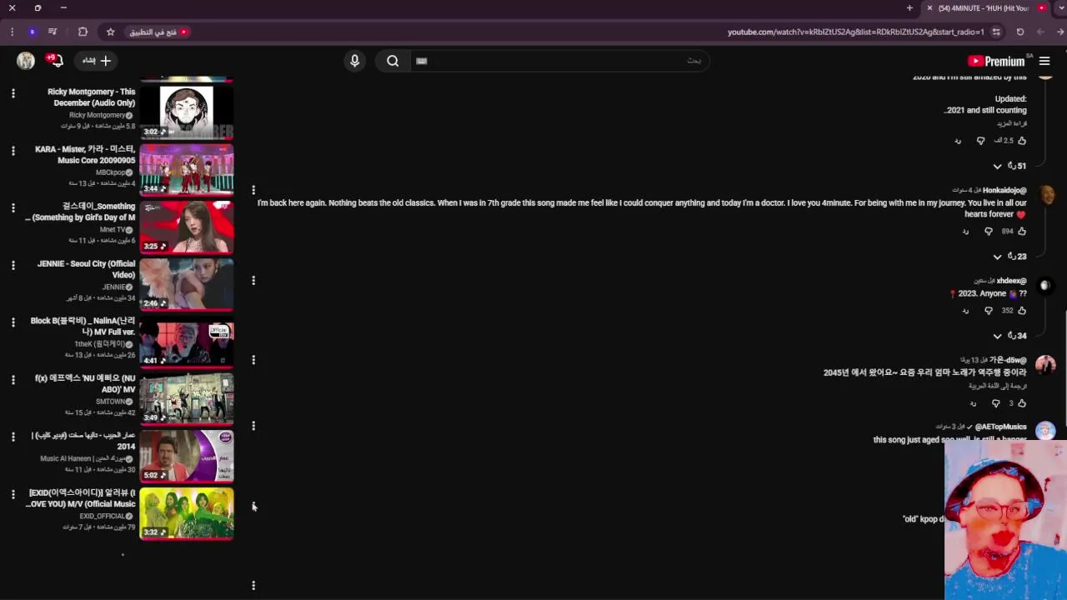
Task: Open the on-screen keyboard icon in search
Action: (422, 61)
